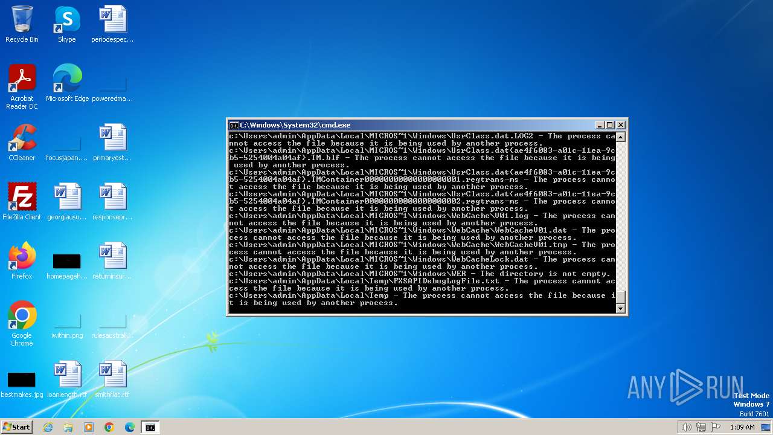
Task: Launch Google Chrome desktop shortcut
Action: pyautogui.click(x=22, y=324)
